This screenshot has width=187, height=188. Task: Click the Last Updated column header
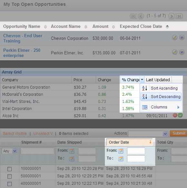[x=158, y=80]
